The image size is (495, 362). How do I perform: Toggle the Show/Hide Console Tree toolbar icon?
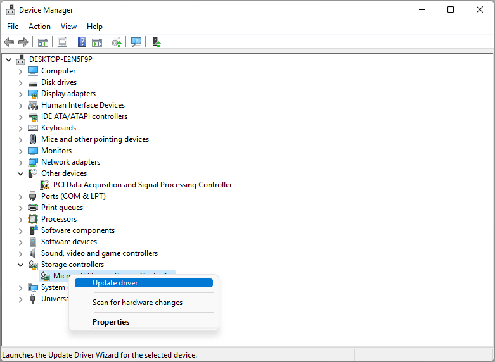(x=43, y=42)
